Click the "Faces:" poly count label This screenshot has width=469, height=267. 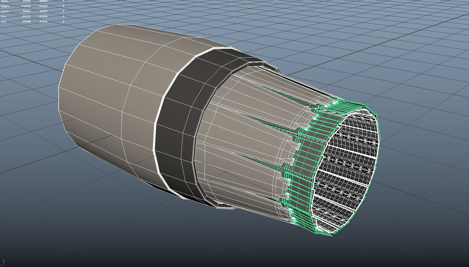point(5,11)
